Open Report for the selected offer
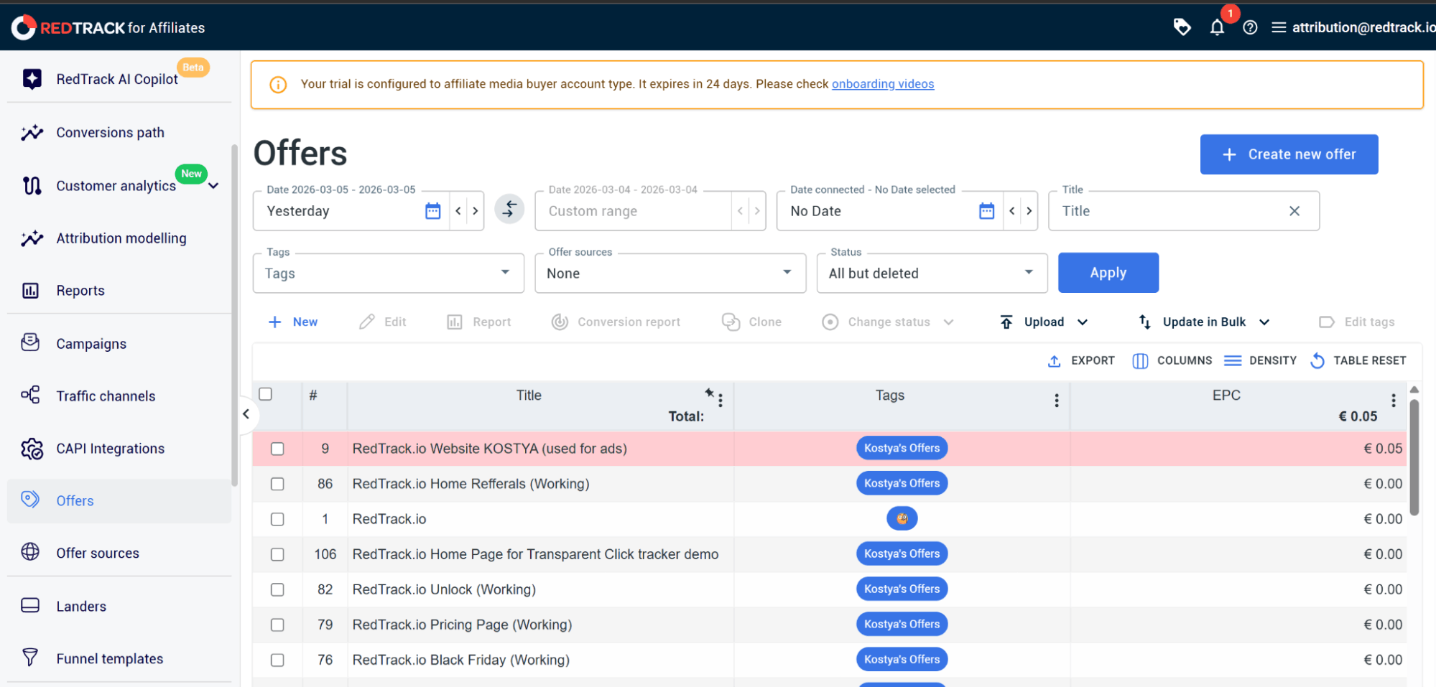Viewport: 1436px width, 687px height. [478, 322]
